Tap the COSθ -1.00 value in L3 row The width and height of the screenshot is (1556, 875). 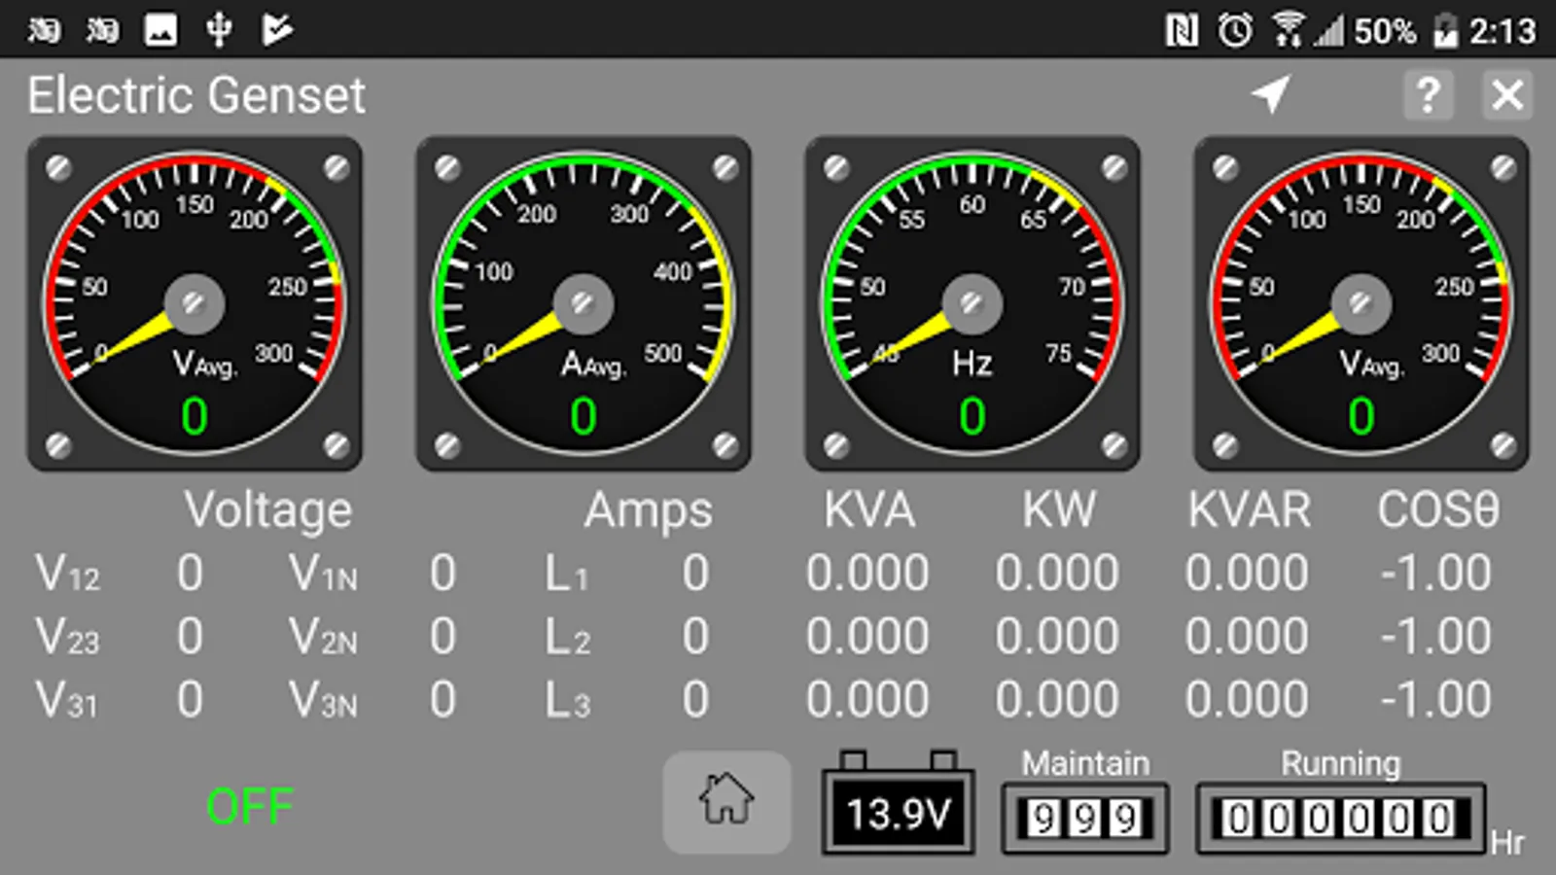coord(1436,700)
